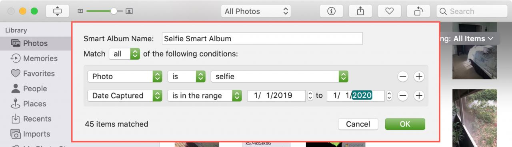Click the OK button

click(x=405, y=124)
